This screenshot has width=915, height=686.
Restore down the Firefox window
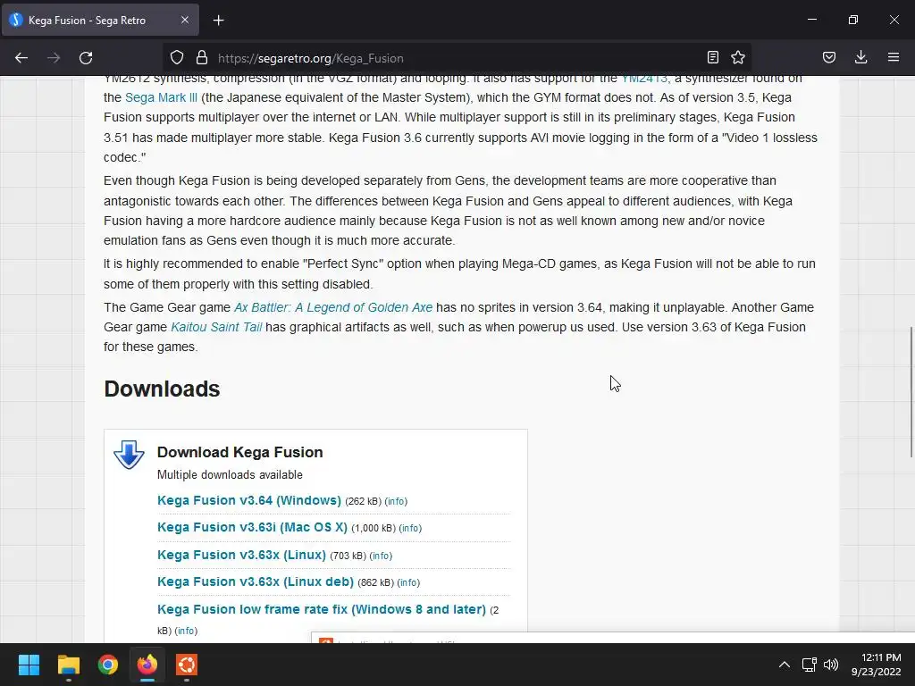point(853,20)
